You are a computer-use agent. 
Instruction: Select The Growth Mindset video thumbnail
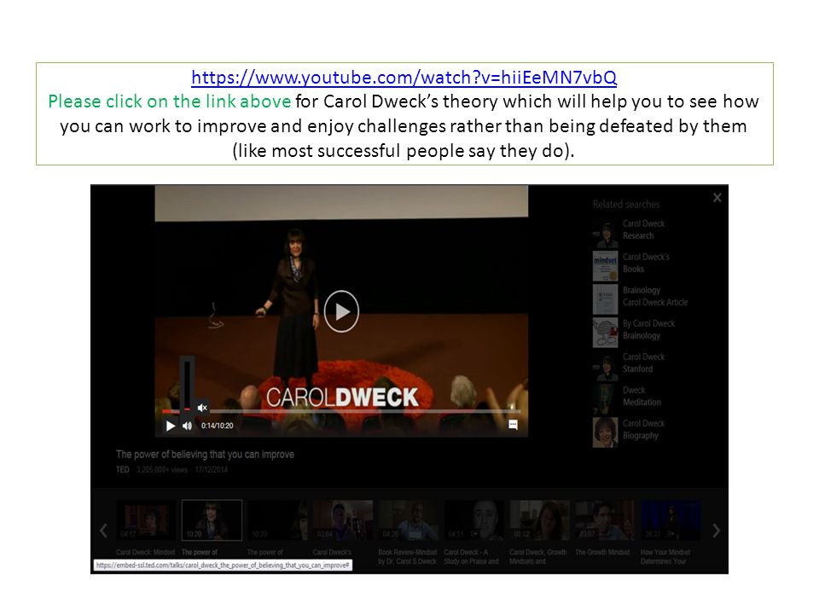(x=606, y=520)
